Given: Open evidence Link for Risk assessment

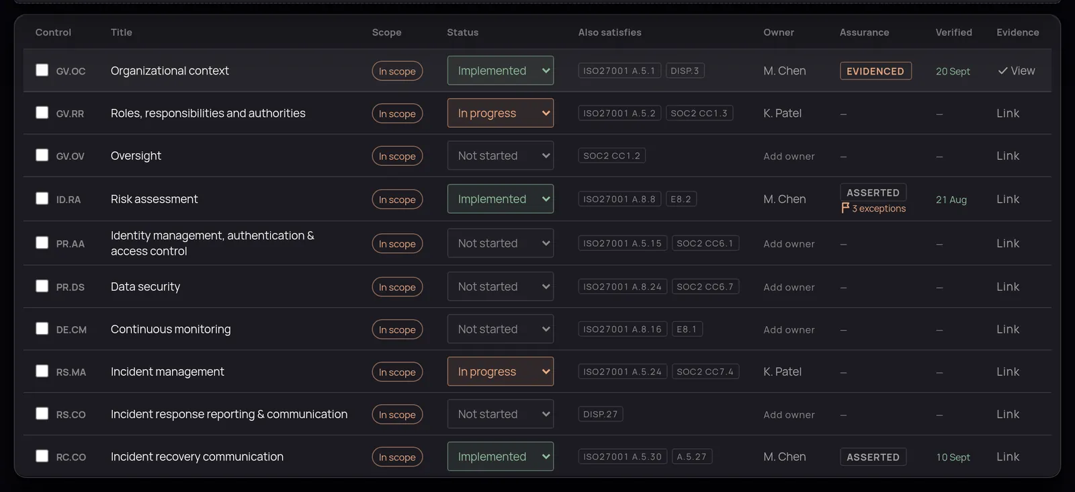Looking at the screenshot, I should [1008, 199].
